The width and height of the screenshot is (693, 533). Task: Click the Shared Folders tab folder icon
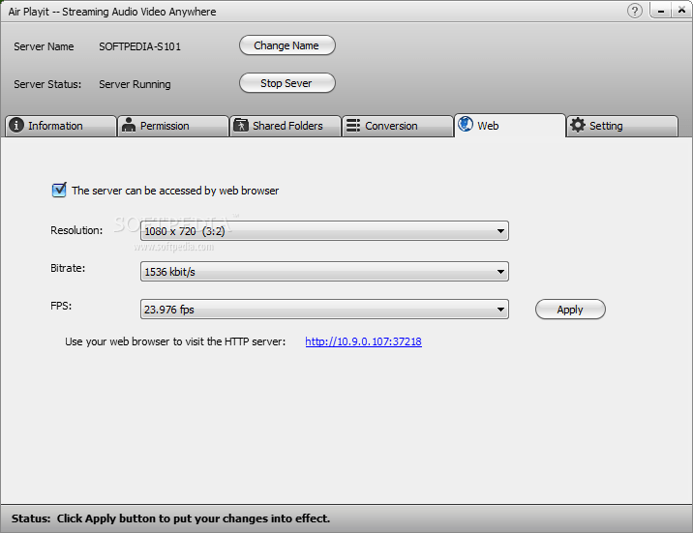point(241,125)
